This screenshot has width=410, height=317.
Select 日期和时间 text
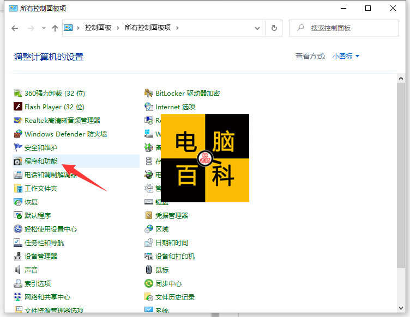(172, 243)
